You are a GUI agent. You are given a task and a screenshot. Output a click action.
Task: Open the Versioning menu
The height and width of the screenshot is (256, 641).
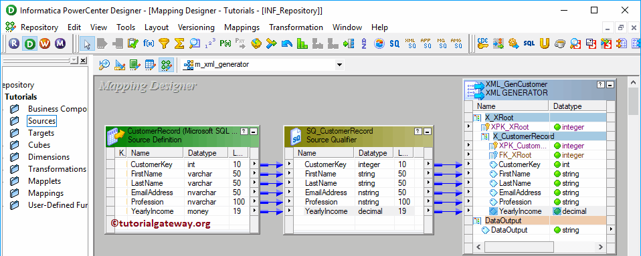[x=196, y=27]
